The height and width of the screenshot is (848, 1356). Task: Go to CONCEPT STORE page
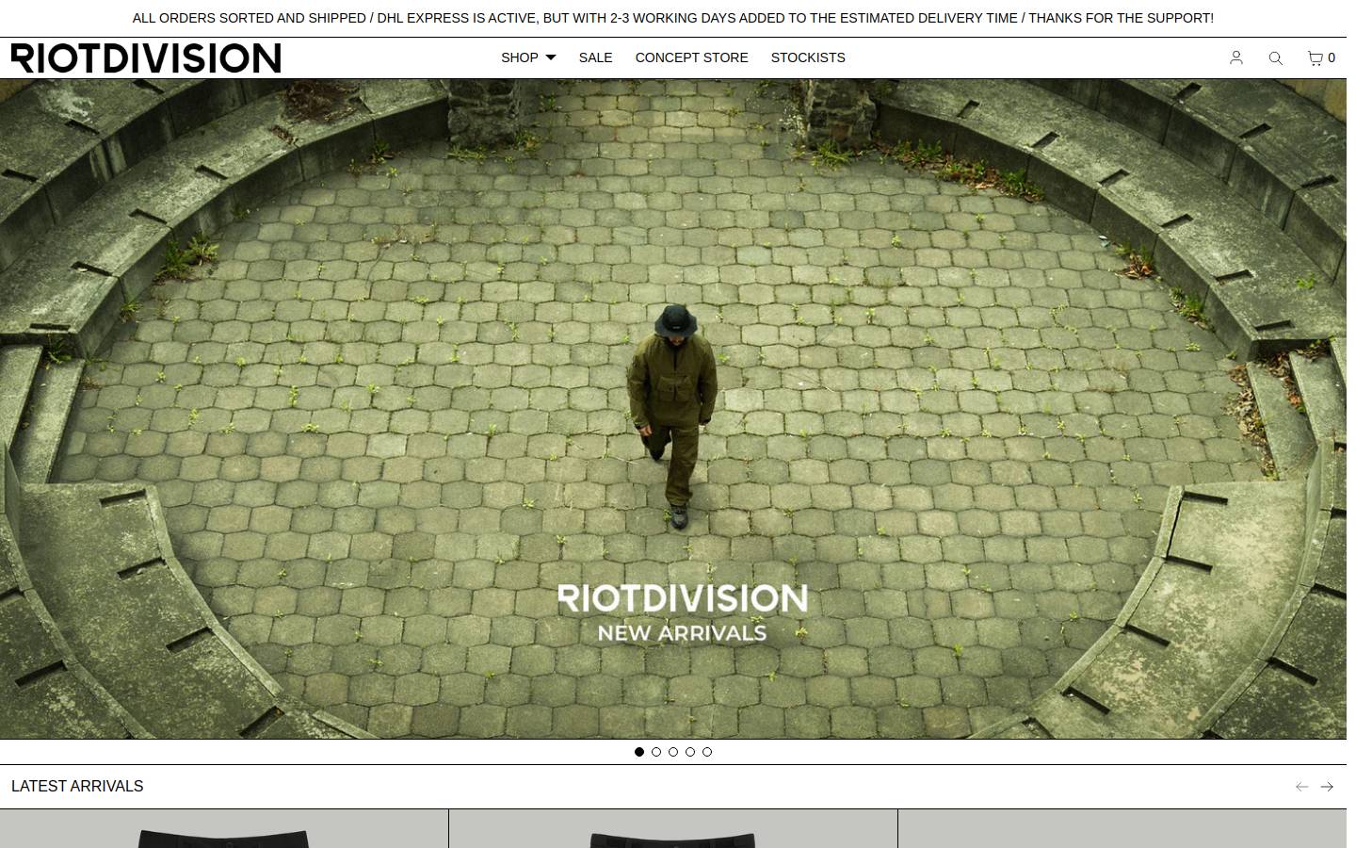(692, 57)
